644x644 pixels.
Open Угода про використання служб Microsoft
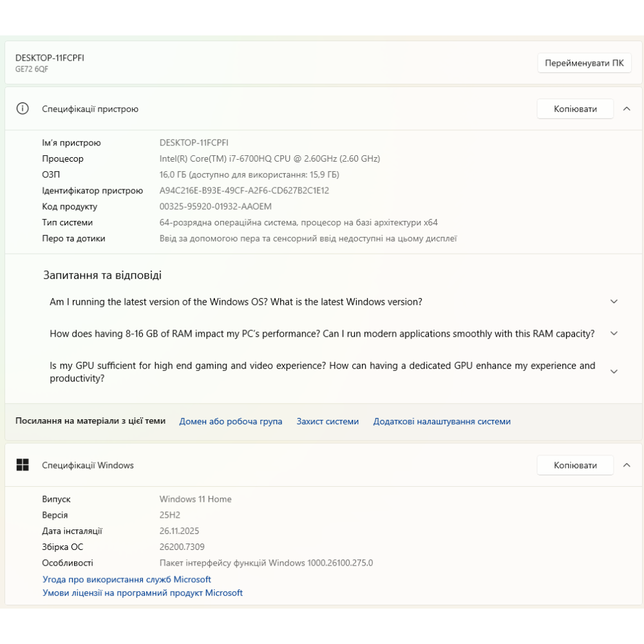(127, 580)
